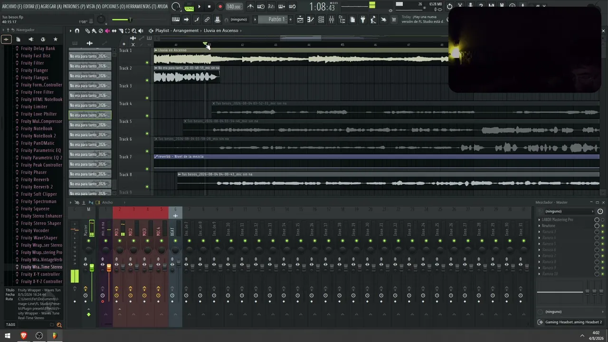The image size is (608, 342).
Task: Click the red Record button
Action: (220, 7)
